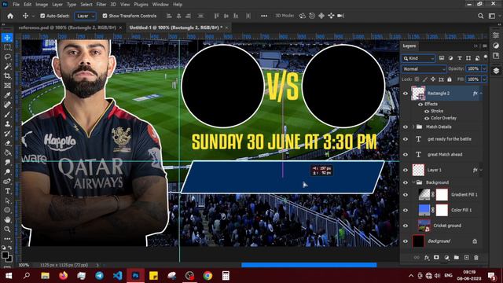Viewport: 503px width, 283px height.
Task: Hide the Match Details group
Action: coord(406,127)
